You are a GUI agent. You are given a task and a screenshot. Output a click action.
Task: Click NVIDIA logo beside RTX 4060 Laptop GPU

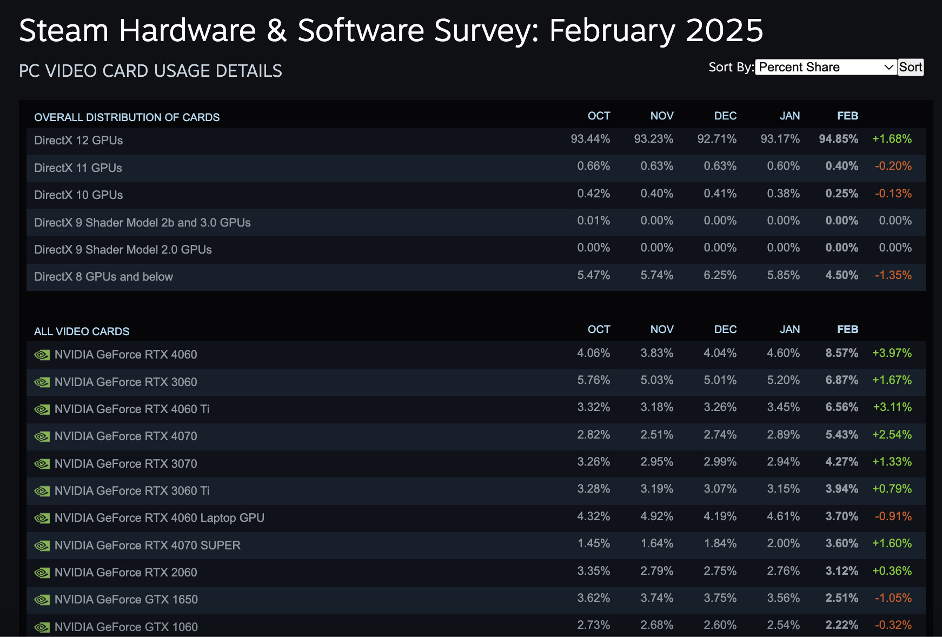coord(42,518)
